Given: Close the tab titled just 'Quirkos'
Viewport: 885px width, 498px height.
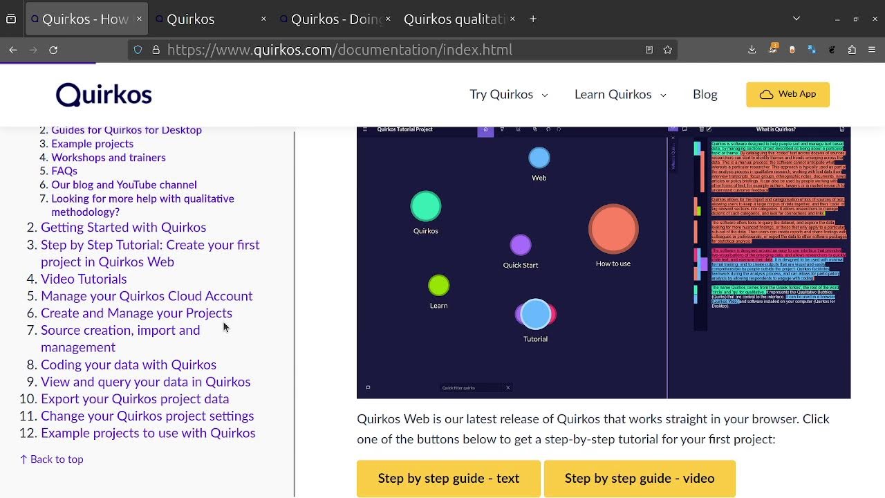Looking at the screenshot, I should 263,19.
